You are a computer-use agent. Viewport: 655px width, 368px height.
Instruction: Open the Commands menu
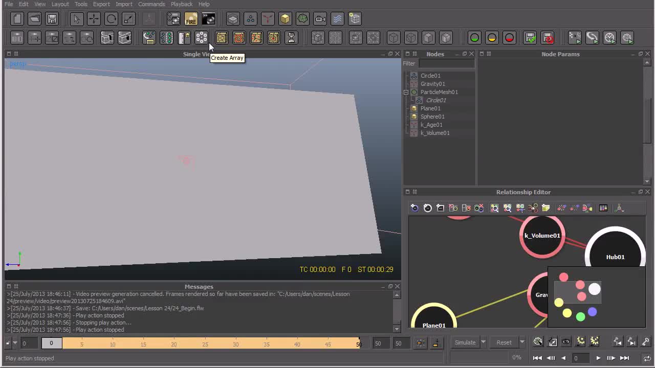151,4
